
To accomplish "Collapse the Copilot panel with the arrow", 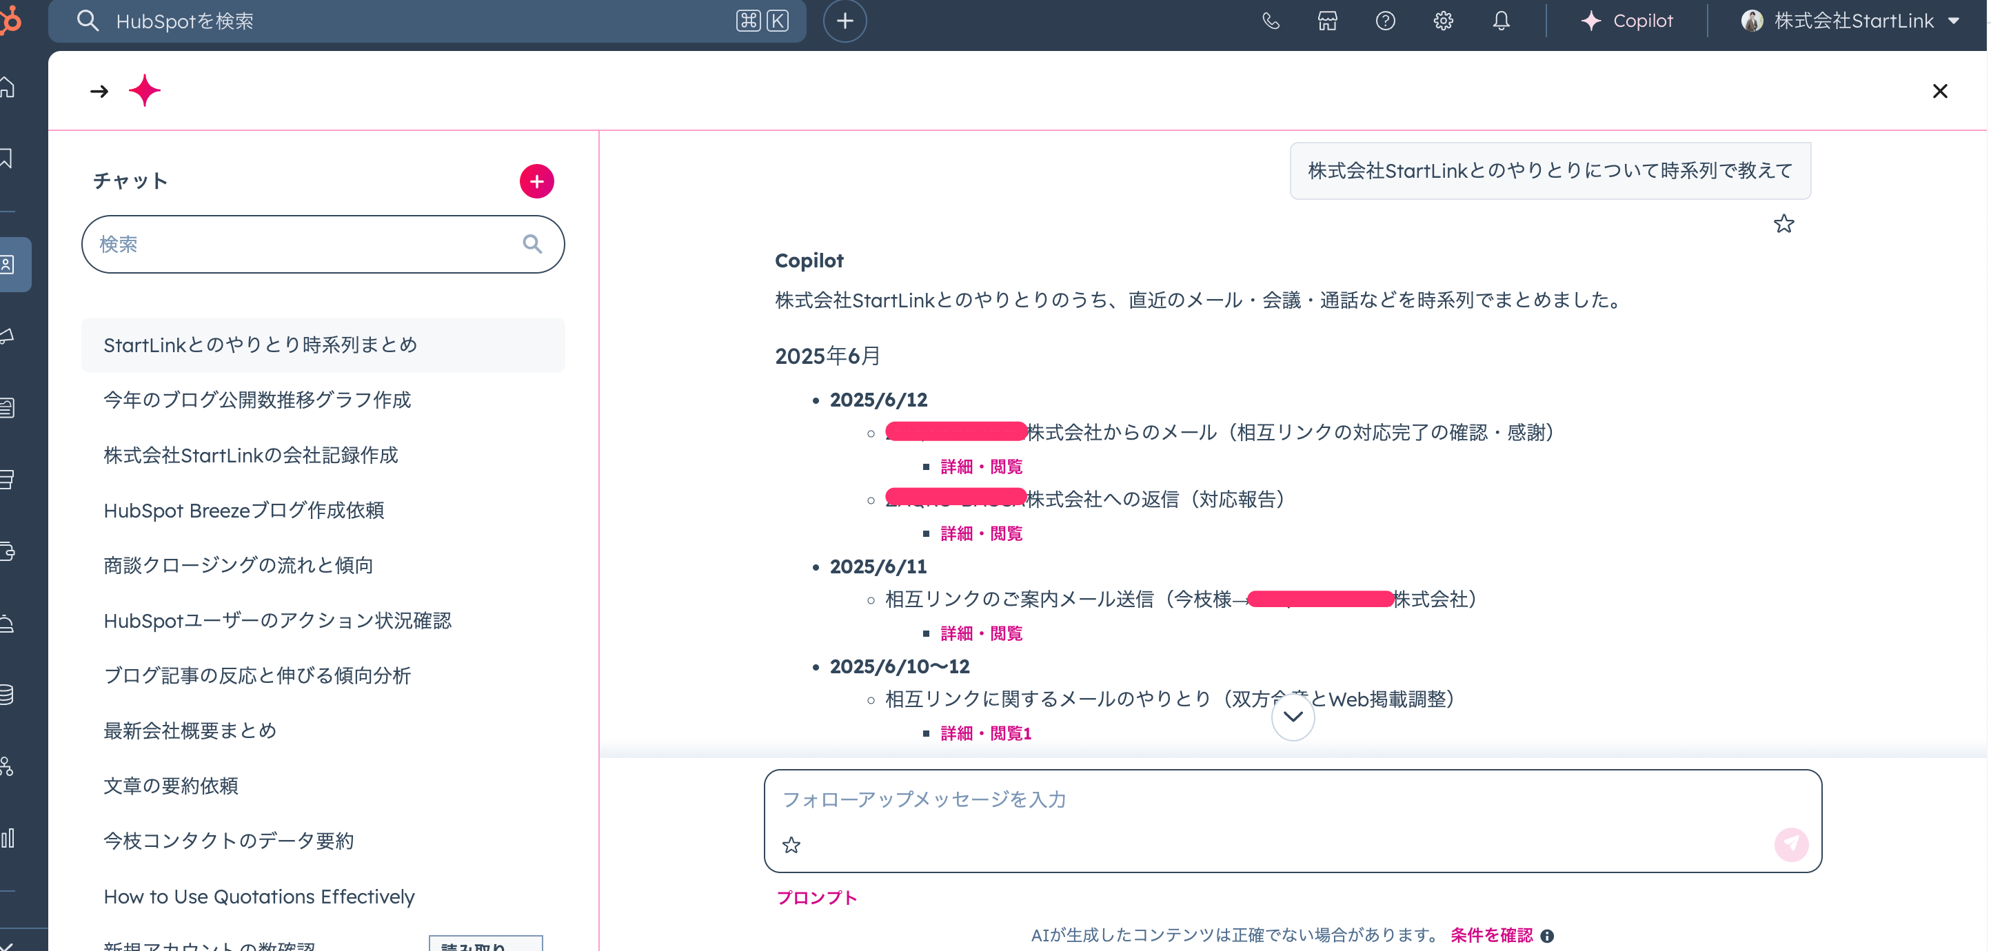I will pyautogui.click(x=99, y=92).
